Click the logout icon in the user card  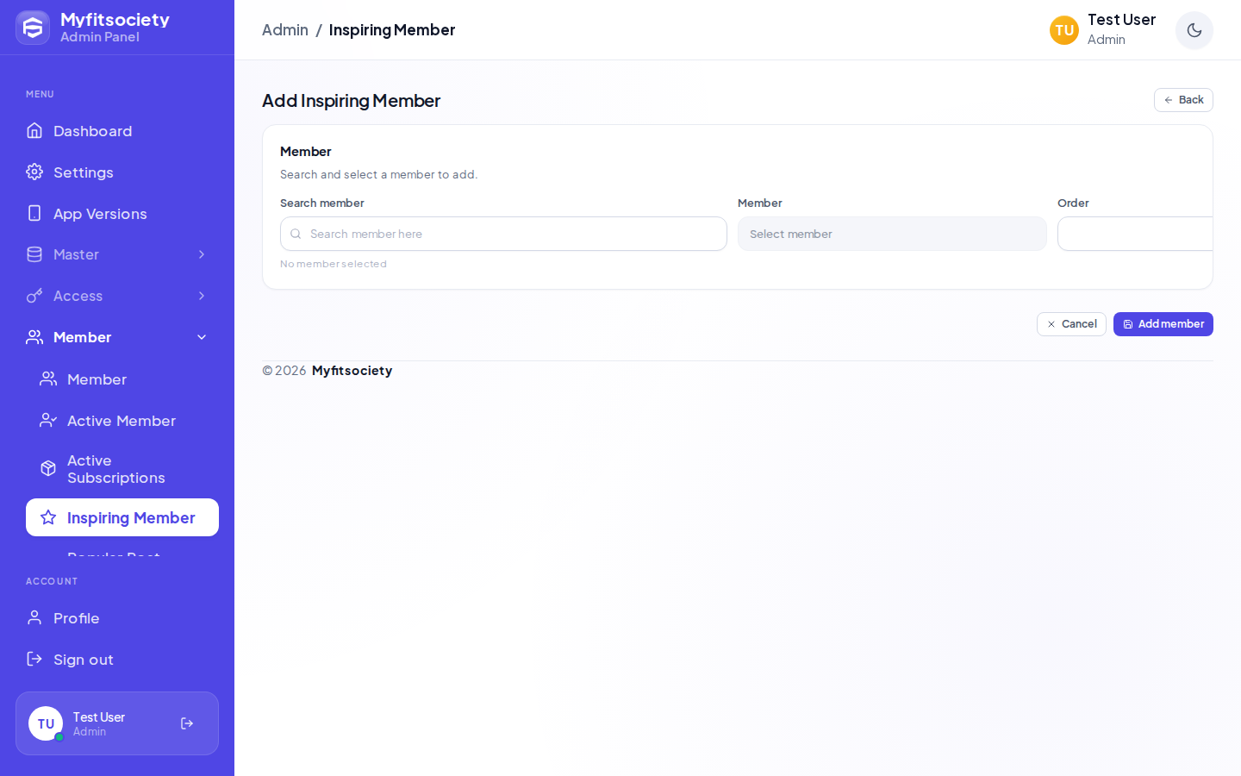[187, 723]
